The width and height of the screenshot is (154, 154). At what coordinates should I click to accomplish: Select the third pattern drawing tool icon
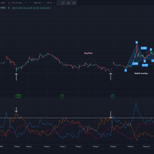point(74,3)
